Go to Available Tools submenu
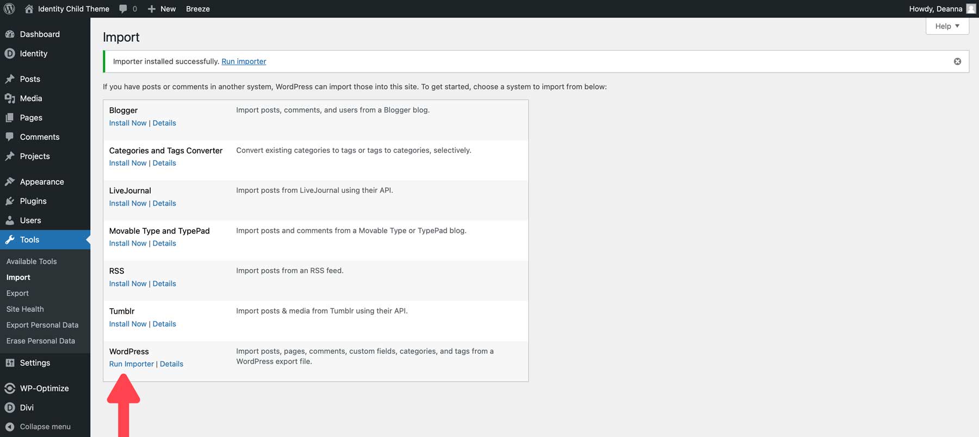This screenshot has height=437, width=979. (32, 261)
